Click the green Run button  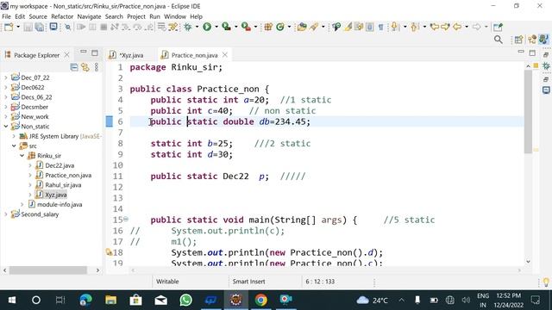[207, 27]
